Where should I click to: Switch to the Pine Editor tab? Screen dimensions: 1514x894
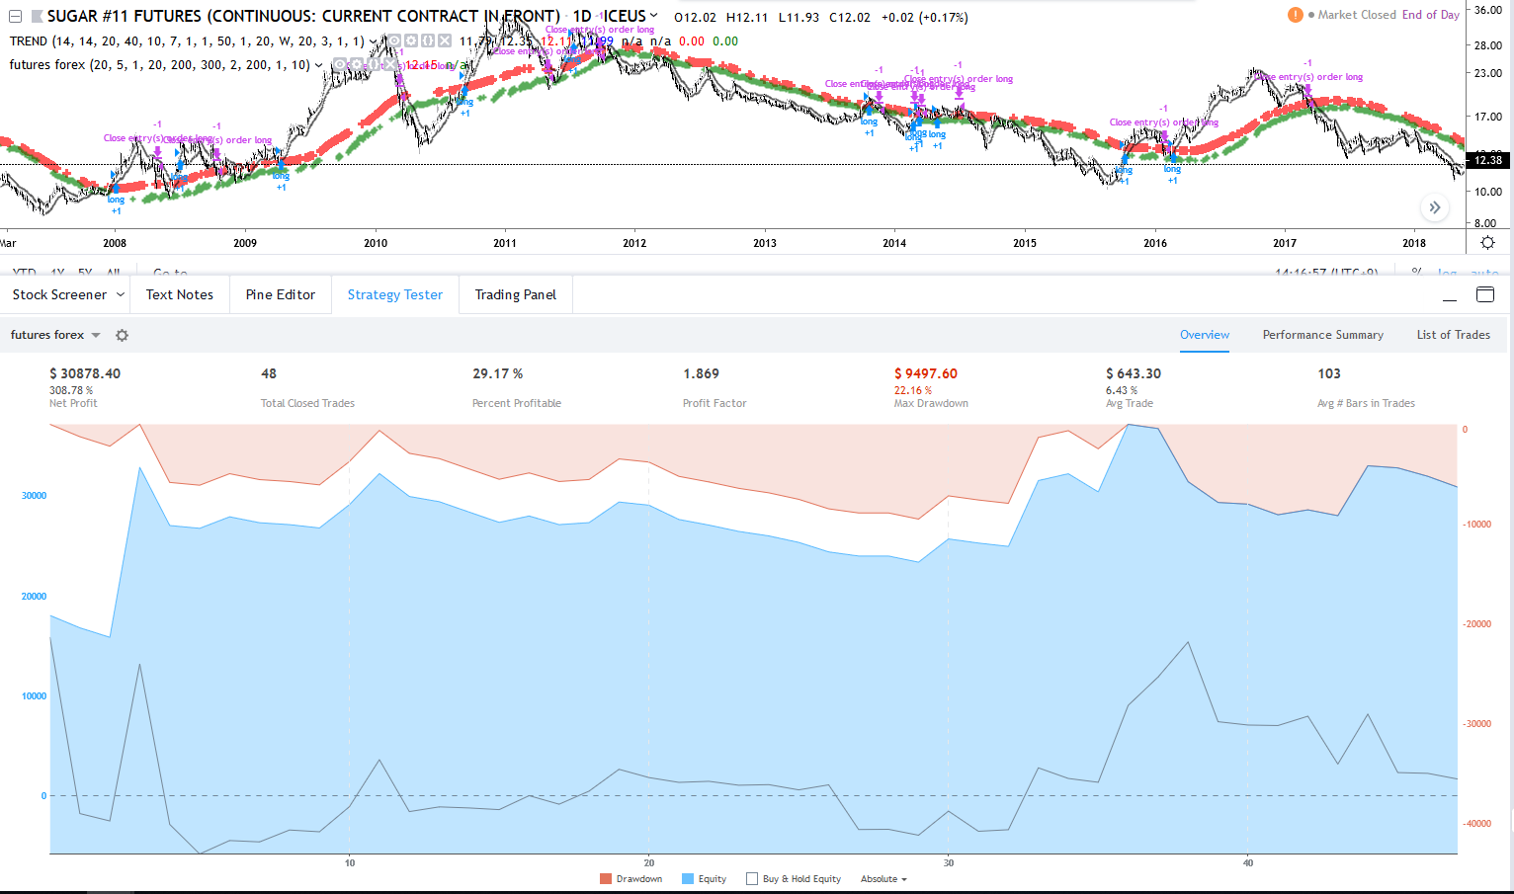click(x=281, y=295)
